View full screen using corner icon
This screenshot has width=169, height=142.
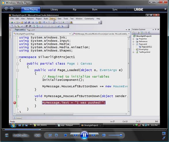pyautogui.click(x=164, y=134)
